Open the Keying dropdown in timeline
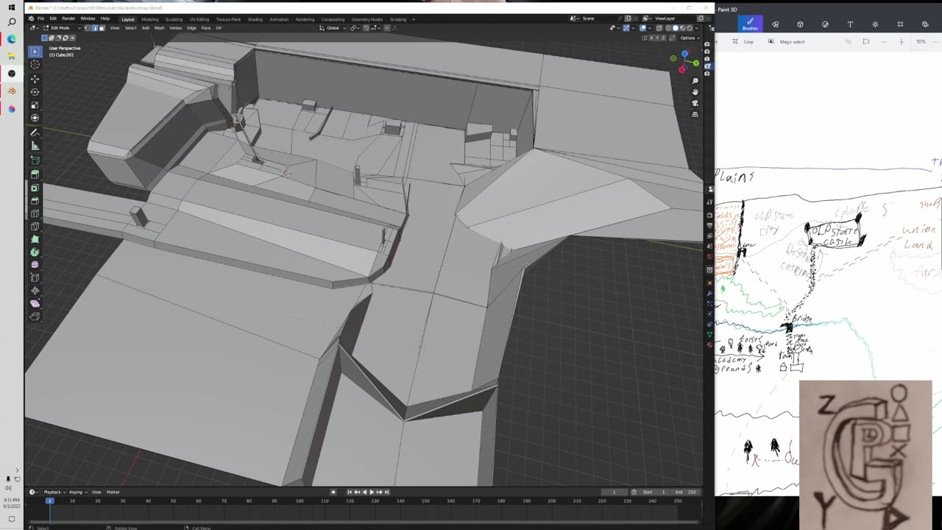The image size is (942, 530). 77,492
